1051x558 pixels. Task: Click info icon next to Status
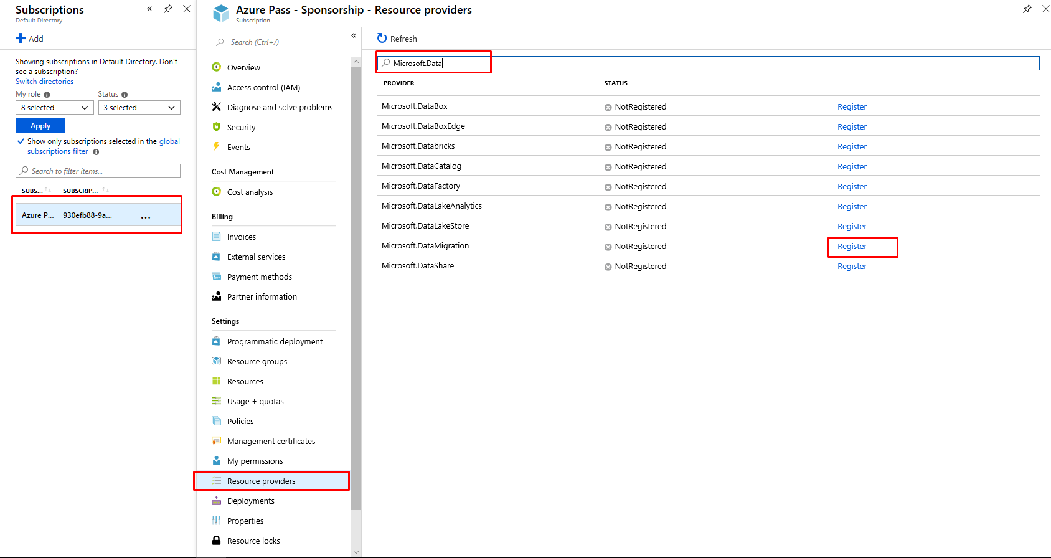tap(125, 95)
